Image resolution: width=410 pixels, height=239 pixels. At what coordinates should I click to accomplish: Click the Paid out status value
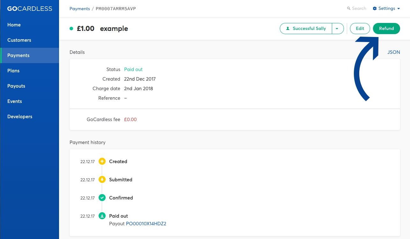pyautogui.click(x=133, y=69)
